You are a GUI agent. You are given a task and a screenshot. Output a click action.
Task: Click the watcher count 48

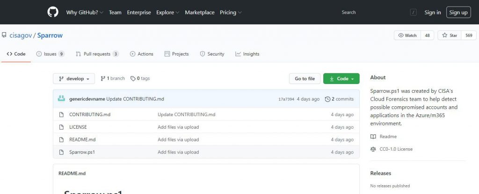(427, 35)
